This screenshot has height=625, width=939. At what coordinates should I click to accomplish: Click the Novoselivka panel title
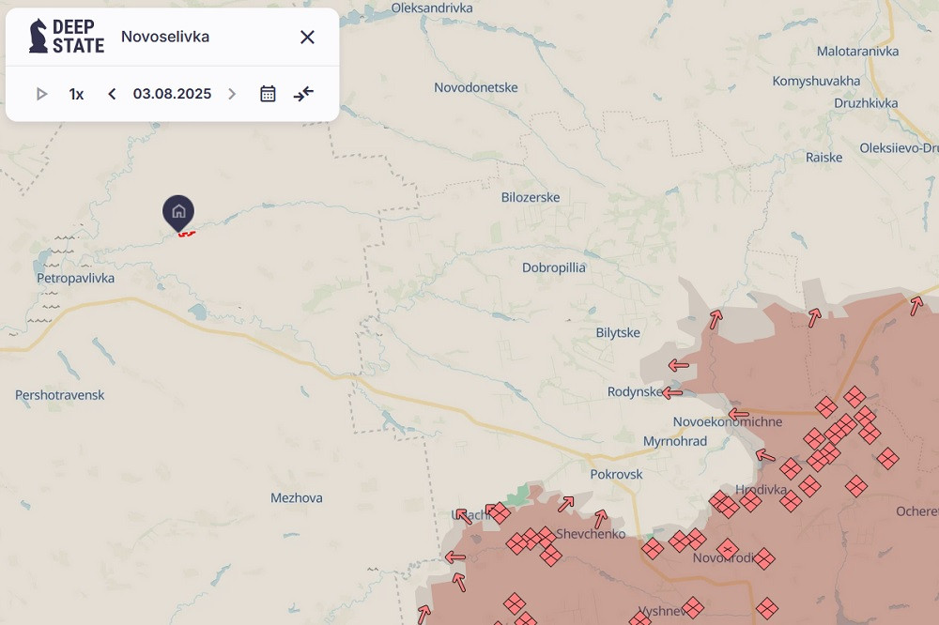165,38
